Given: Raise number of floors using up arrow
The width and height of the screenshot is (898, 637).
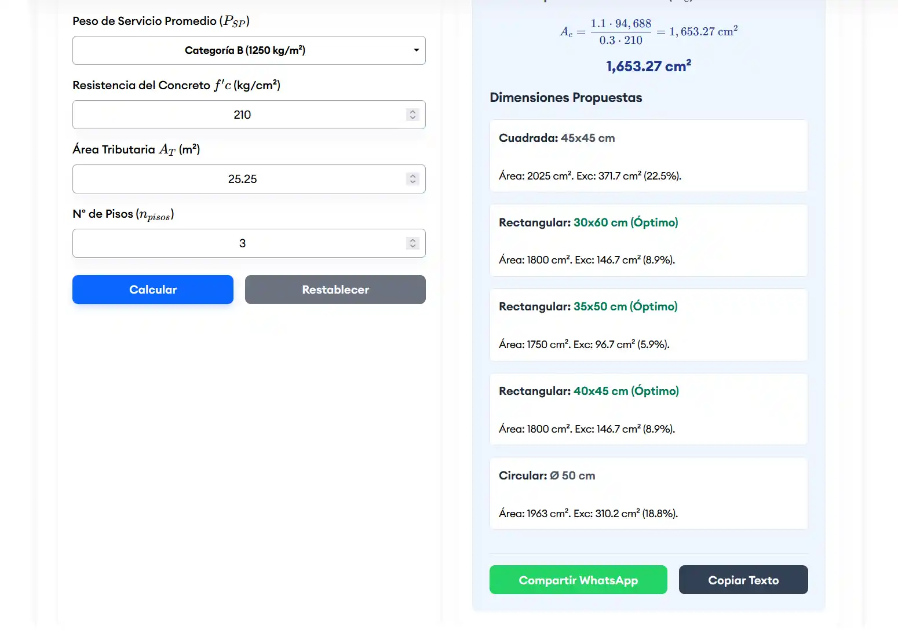Looking at the screenshot, I should pos(413,240).
